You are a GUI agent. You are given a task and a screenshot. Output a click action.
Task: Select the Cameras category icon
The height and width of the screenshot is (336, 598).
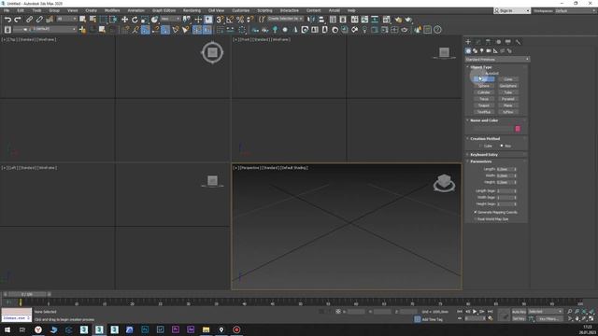(x=489, y=50)
